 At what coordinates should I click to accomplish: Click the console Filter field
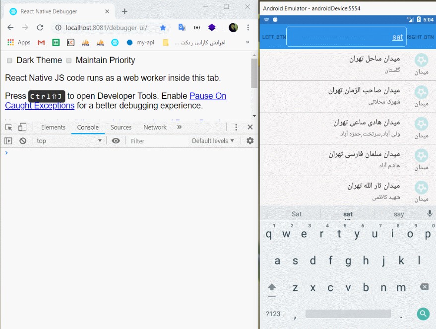click(157, 141)
